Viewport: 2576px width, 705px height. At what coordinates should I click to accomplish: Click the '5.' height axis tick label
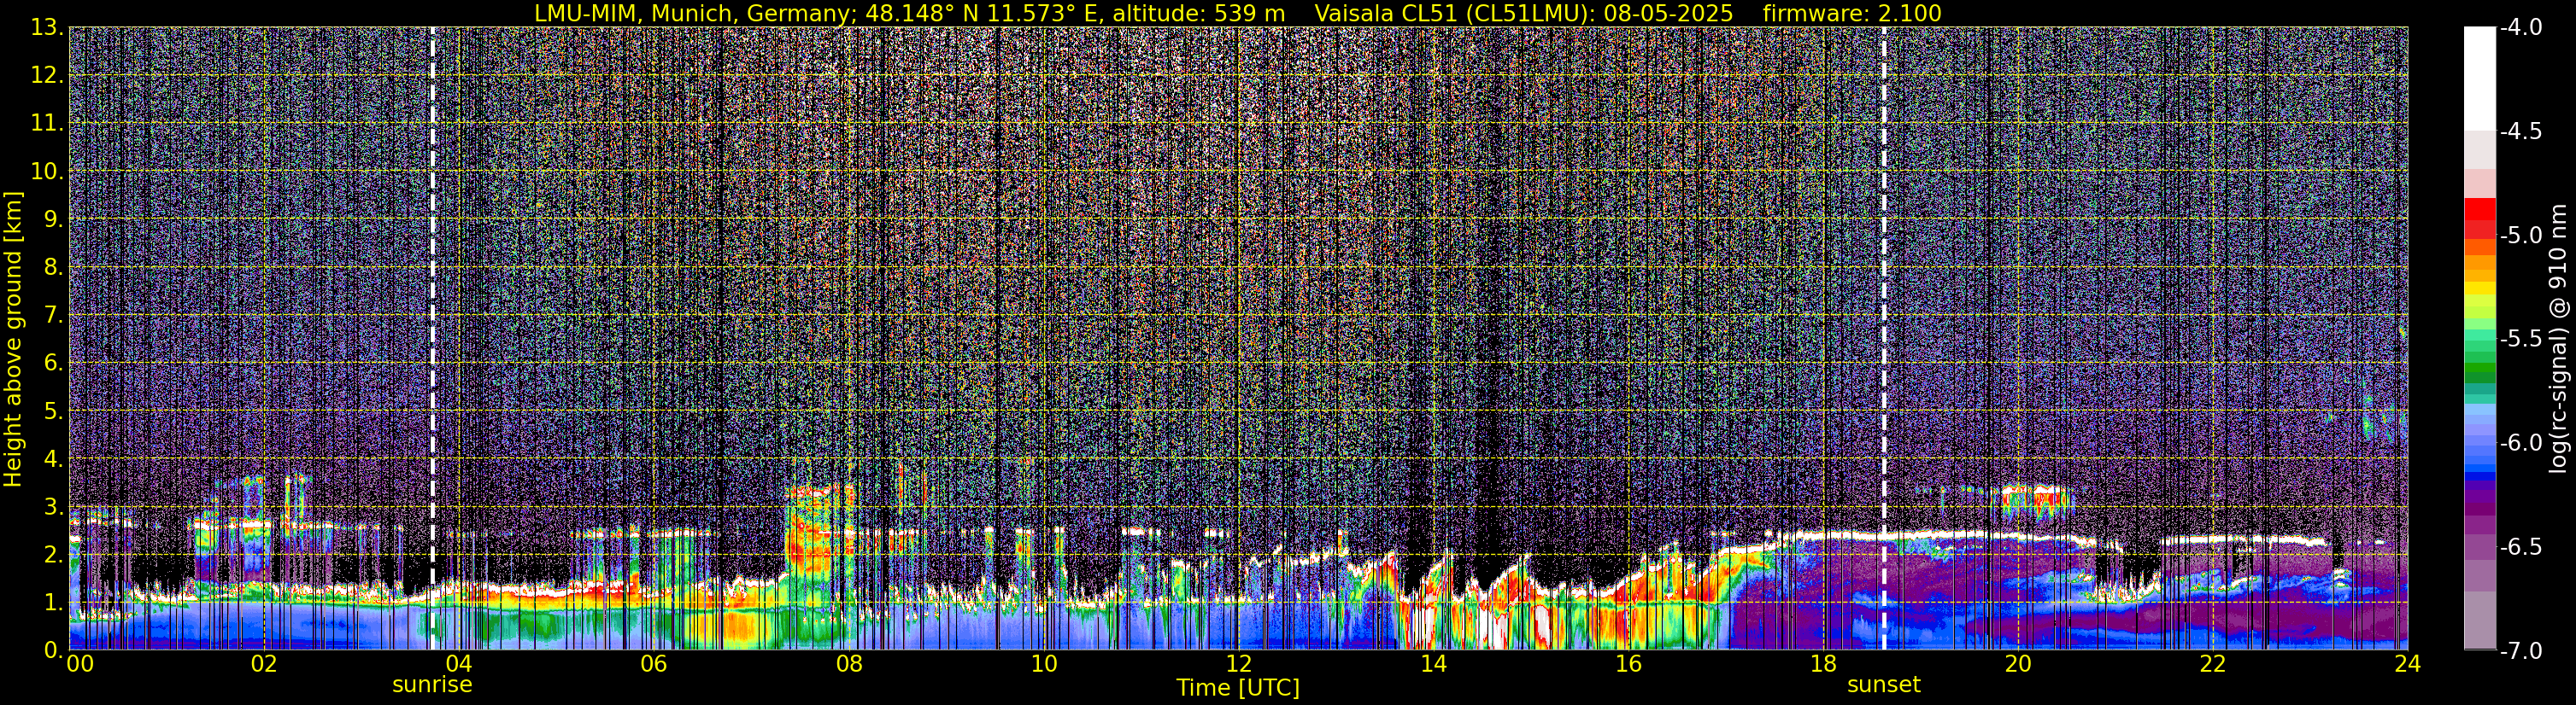click(54, 411)
